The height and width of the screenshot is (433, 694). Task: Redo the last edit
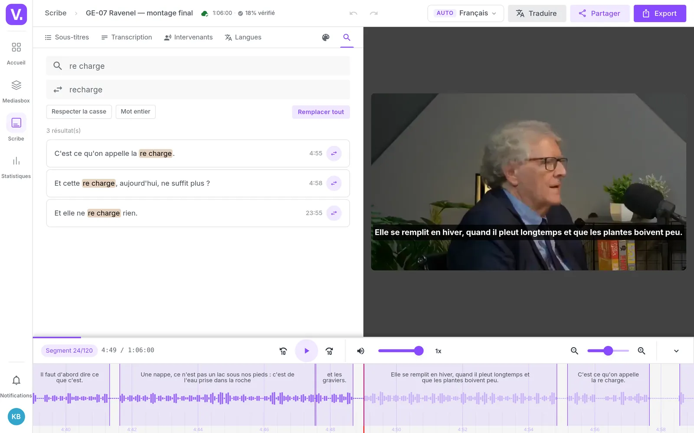tap(373, 13)
